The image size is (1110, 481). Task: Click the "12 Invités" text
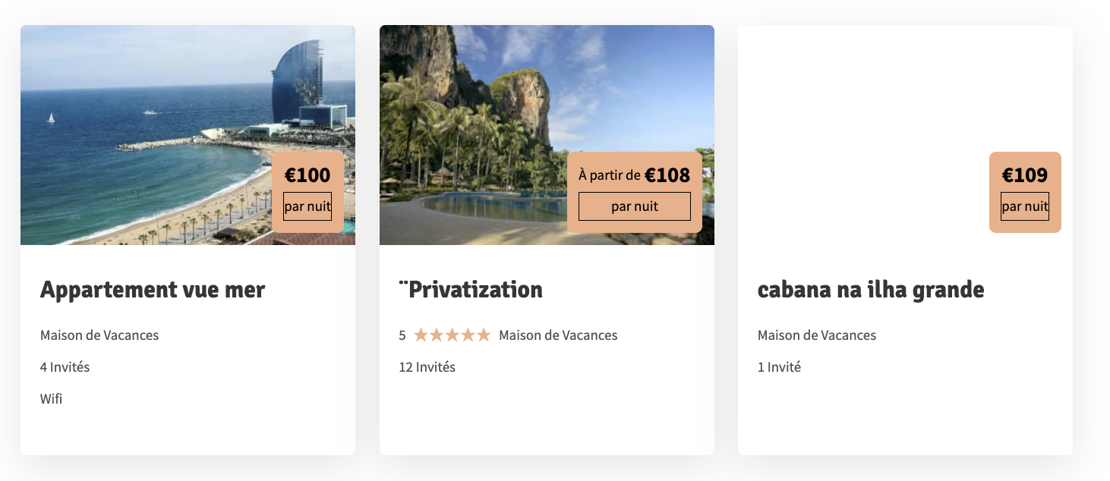[427, 367]
